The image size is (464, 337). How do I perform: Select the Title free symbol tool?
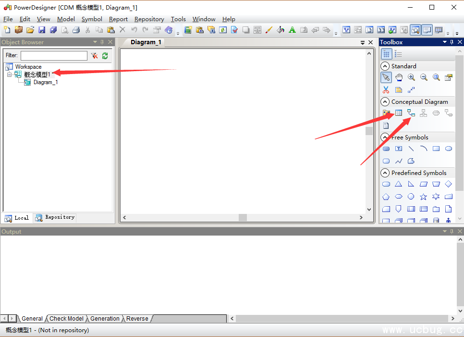tap(386, 149)
